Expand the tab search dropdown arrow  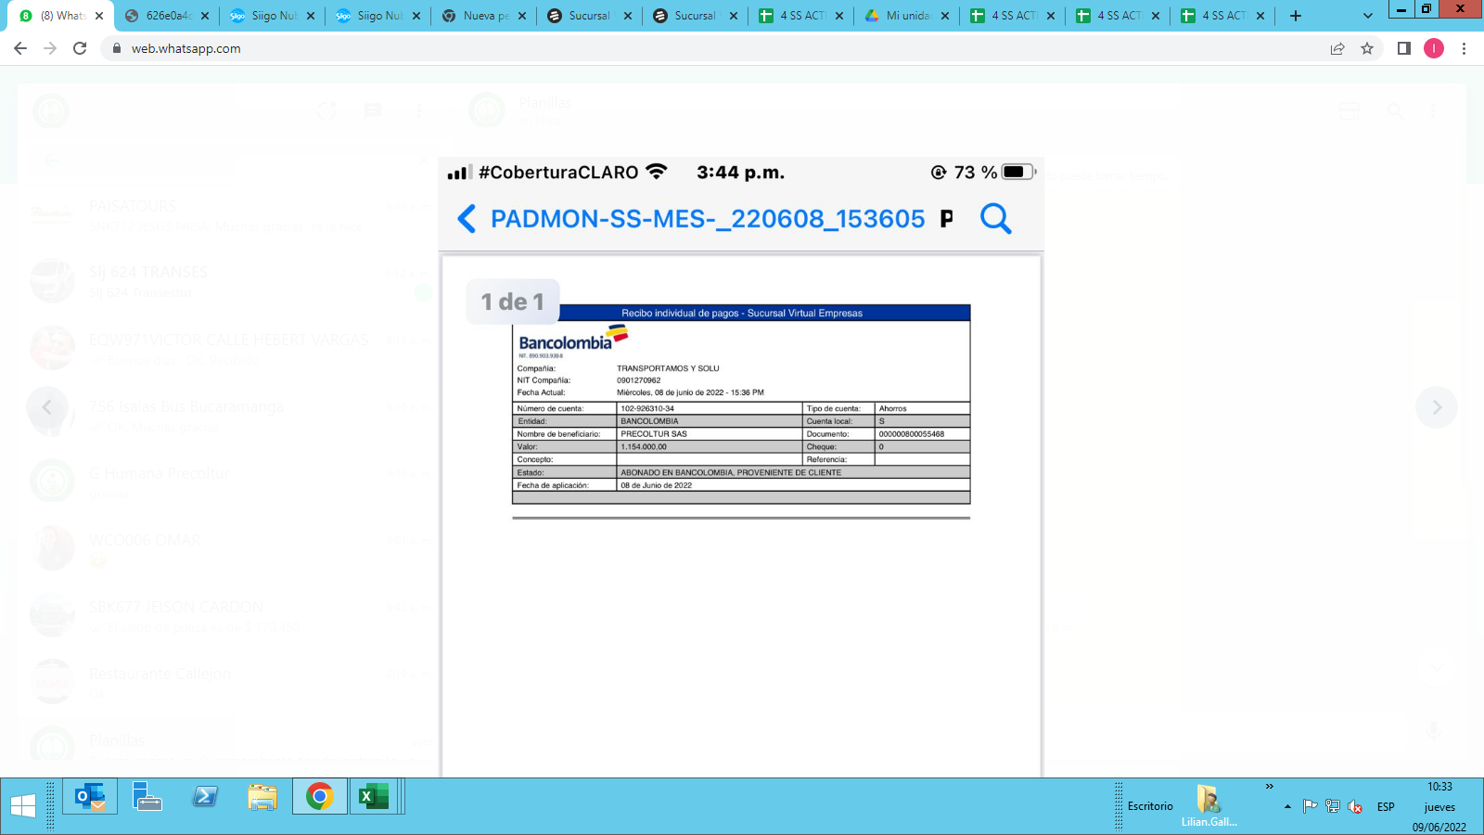(1367, 16)
